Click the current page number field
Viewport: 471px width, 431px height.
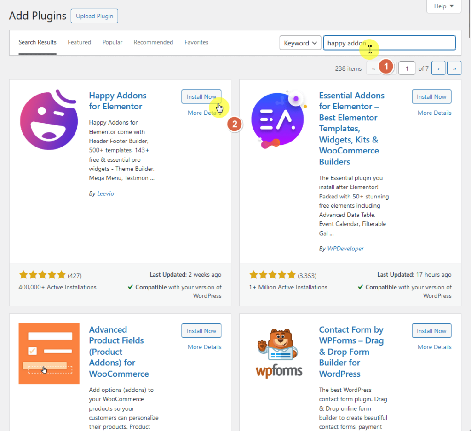tap(407, 68)
